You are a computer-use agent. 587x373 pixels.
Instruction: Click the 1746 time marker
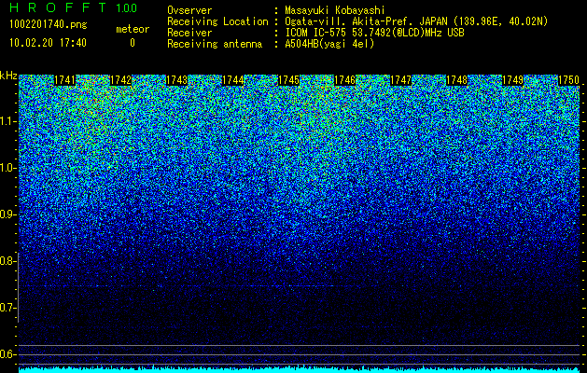pyautogui.click(x=344, y=80)
